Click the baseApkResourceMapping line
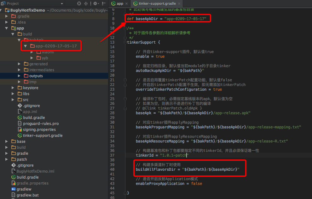Image resolution: width=312 pixels, height=199 pixels. pyautogui.click(x=212, y=141)
